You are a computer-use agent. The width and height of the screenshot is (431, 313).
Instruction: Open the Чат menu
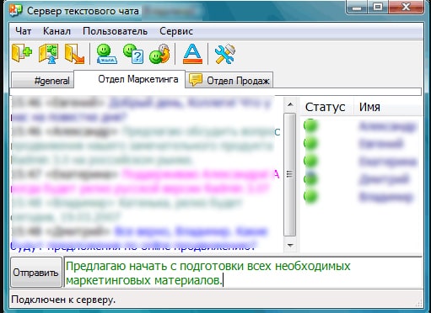pos(23,31)
